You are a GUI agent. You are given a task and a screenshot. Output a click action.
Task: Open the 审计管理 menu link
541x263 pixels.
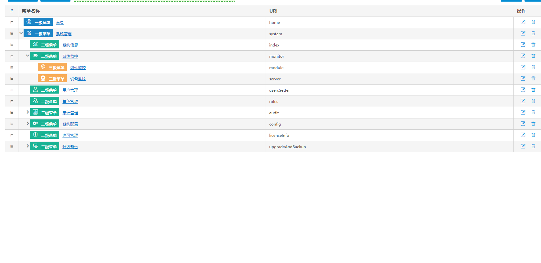click(x=70, y=113)
